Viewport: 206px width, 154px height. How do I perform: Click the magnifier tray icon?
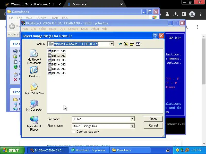coord(187,150)
